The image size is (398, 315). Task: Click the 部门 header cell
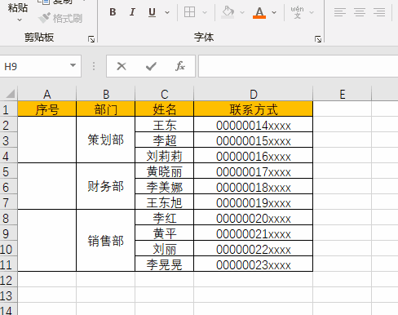106,109
